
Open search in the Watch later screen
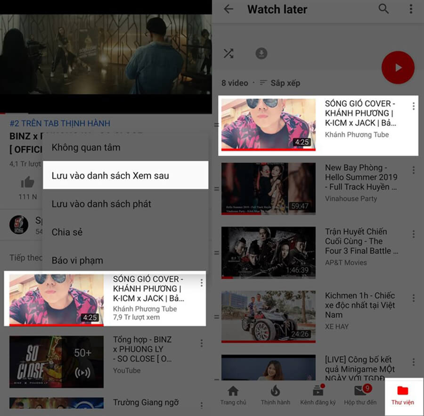coord(383,9)
